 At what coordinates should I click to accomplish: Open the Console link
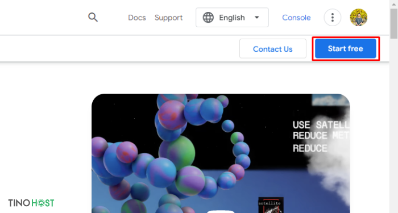pyautogui.click(x=296, y=18)
